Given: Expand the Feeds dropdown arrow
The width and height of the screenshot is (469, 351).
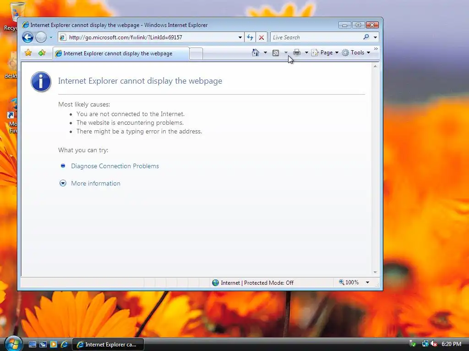Looking at the screenshot, I should [x=286, y=53].
